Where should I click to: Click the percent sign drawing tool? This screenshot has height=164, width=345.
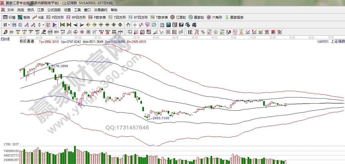point(203,32)
